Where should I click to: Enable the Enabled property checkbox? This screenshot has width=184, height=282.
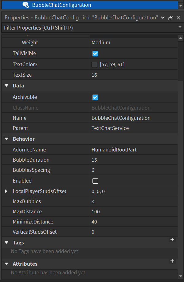point(95,181)
